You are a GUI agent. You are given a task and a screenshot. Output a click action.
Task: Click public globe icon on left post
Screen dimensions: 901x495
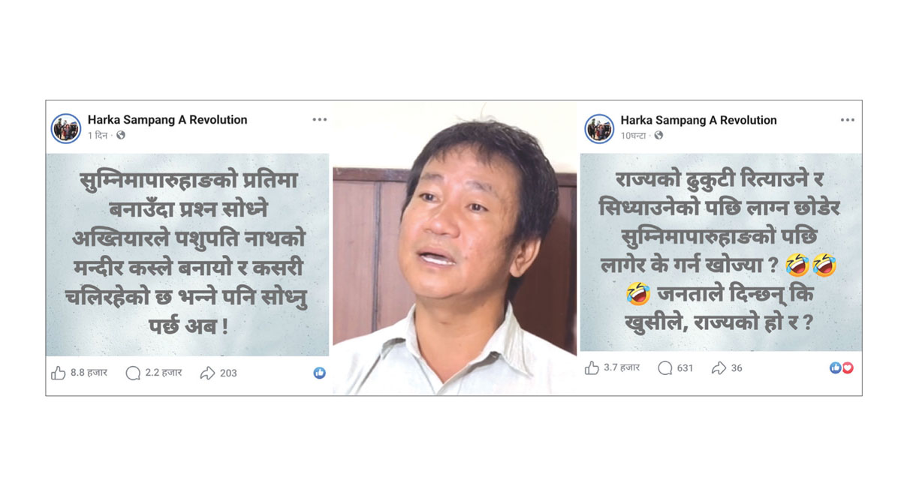pyautogui.click(x=121, y=136)
